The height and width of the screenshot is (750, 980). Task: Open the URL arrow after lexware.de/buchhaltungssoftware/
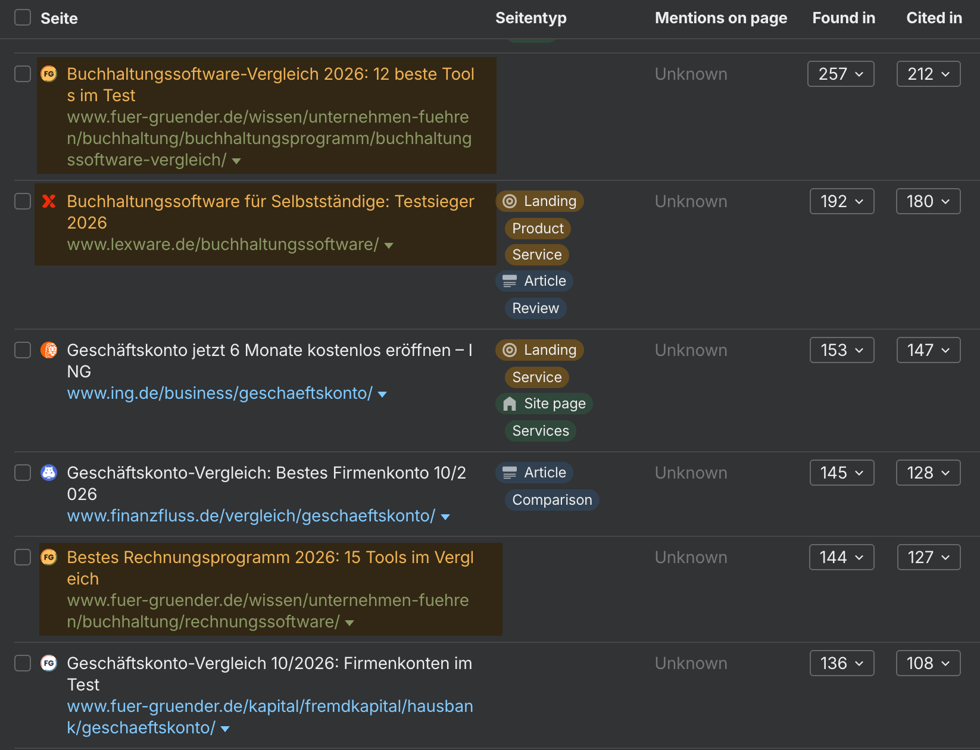(x=389, y=246)
